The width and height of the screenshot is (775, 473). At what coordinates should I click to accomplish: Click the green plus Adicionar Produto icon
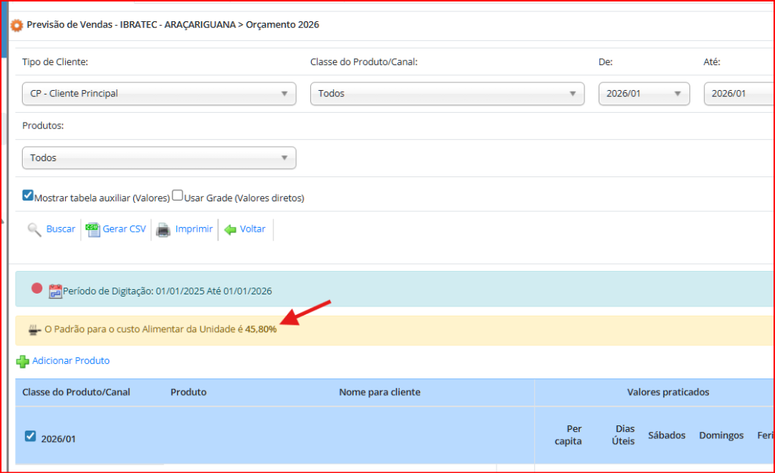(23, 362)
